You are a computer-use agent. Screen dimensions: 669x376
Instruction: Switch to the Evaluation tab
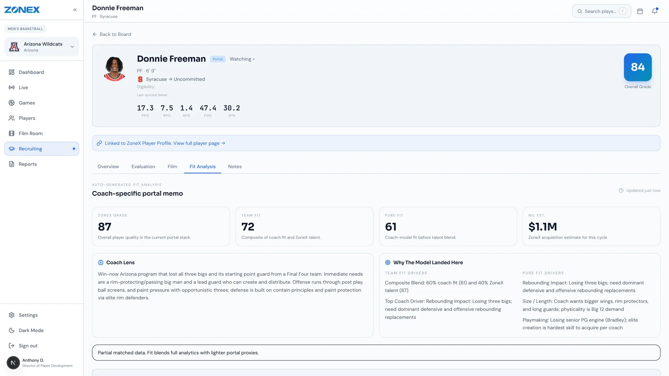point(143,166)
